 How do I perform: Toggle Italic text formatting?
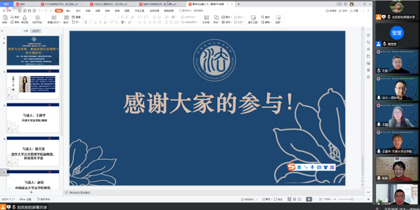click(x=90, y=22)
